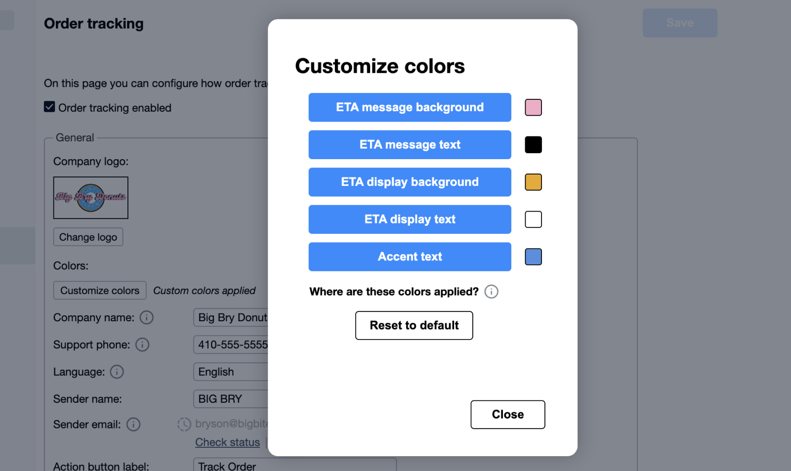791x471 pixels.
Task: Click 'Reset to default' in the dialog
Action: coord(414,326)
